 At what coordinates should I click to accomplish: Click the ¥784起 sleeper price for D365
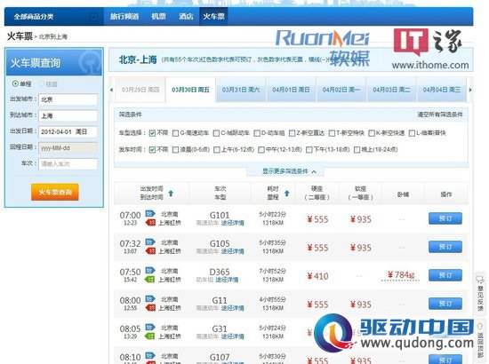tap(401, 274)
